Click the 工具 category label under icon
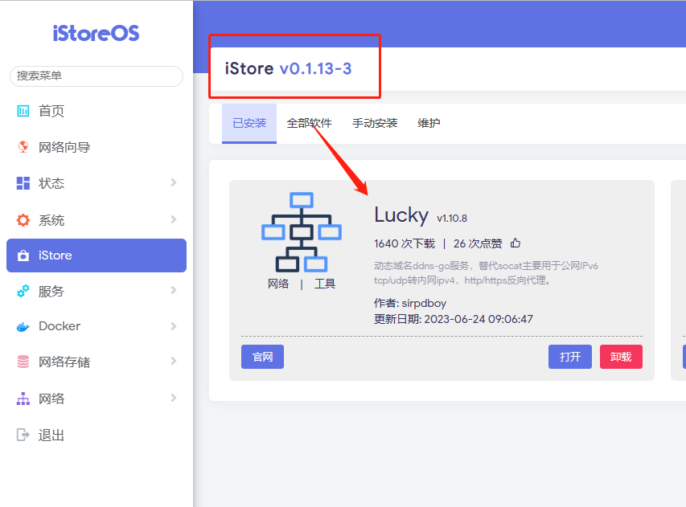The width and height of the screenshot is (686, 507). [325, 284]
